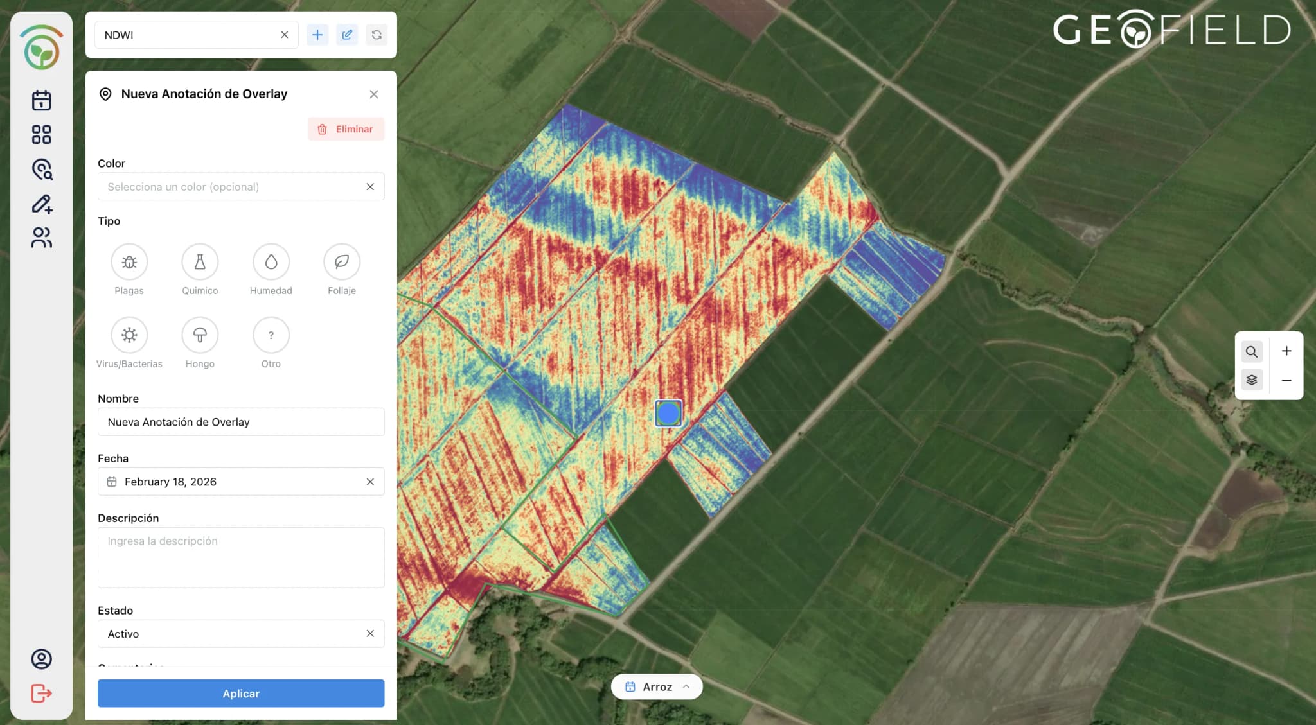Open the dashboard grid icon in sidebar
Image resolution: width=1316 pixels, height=725 pixels.
[41, 134]
